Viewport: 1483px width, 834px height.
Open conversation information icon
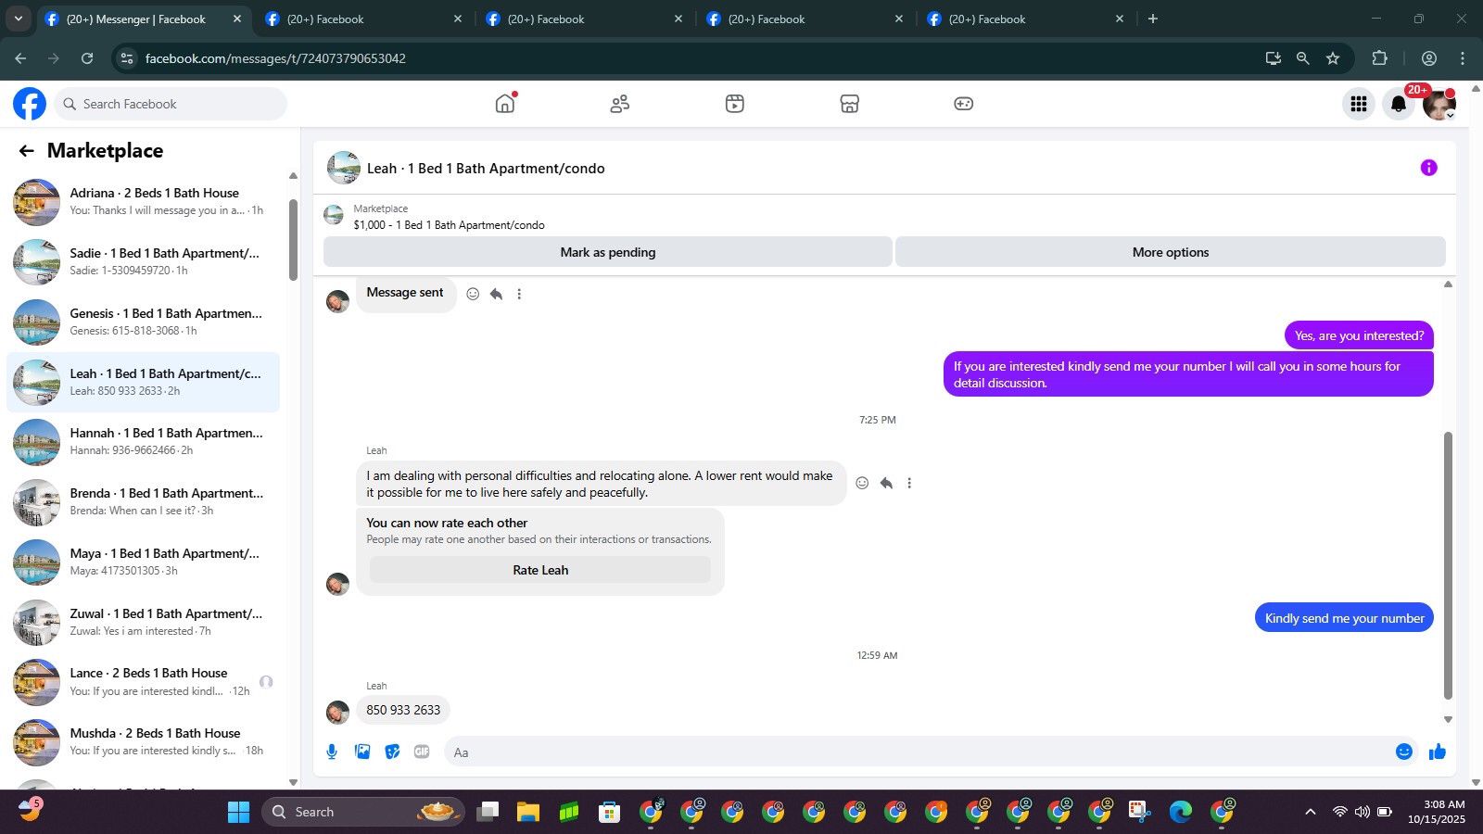point(1428,168)
